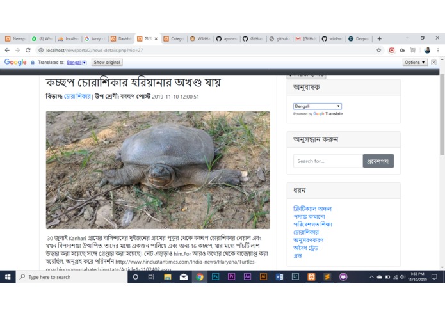Screen dimensions: 445x316
Task: Switch to the first Newsp tab
Action: pyautogui.click(x=16, y=39)
